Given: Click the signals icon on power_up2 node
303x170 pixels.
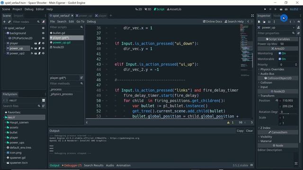Looking at the screenshot, I should click(x=32, y=53).
